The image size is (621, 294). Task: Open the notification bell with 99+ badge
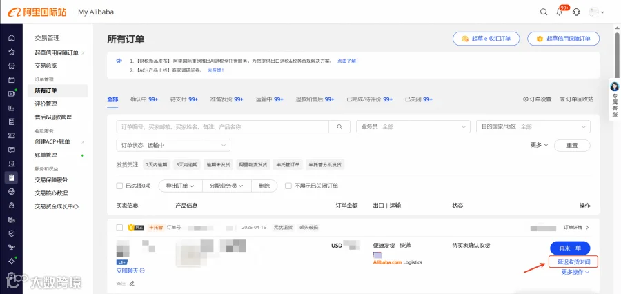560,12
